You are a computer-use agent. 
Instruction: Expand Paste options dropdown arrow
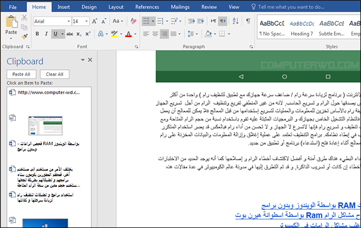11,39
